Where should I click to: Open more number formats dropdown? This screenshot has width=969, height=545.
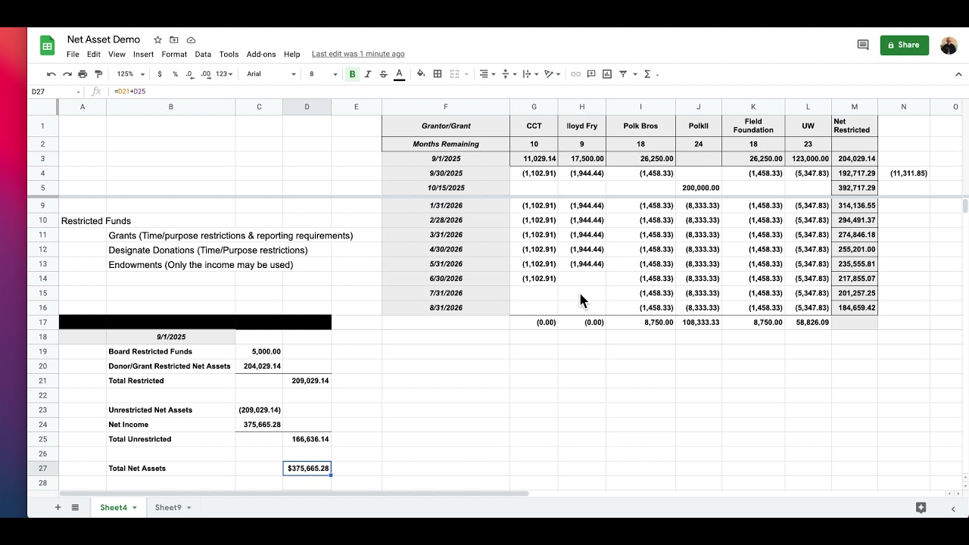224,74
